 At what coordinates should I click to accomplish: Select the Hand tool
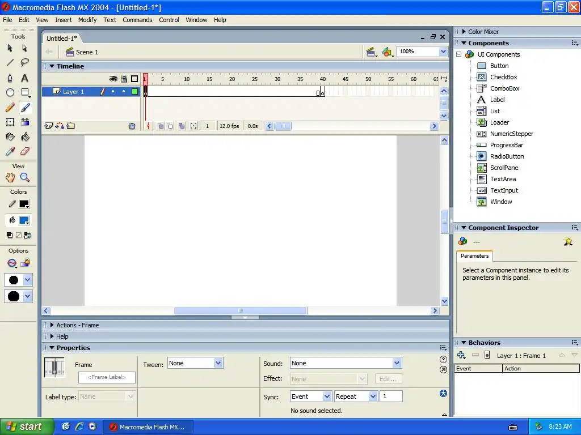click(x=10, y=177)
